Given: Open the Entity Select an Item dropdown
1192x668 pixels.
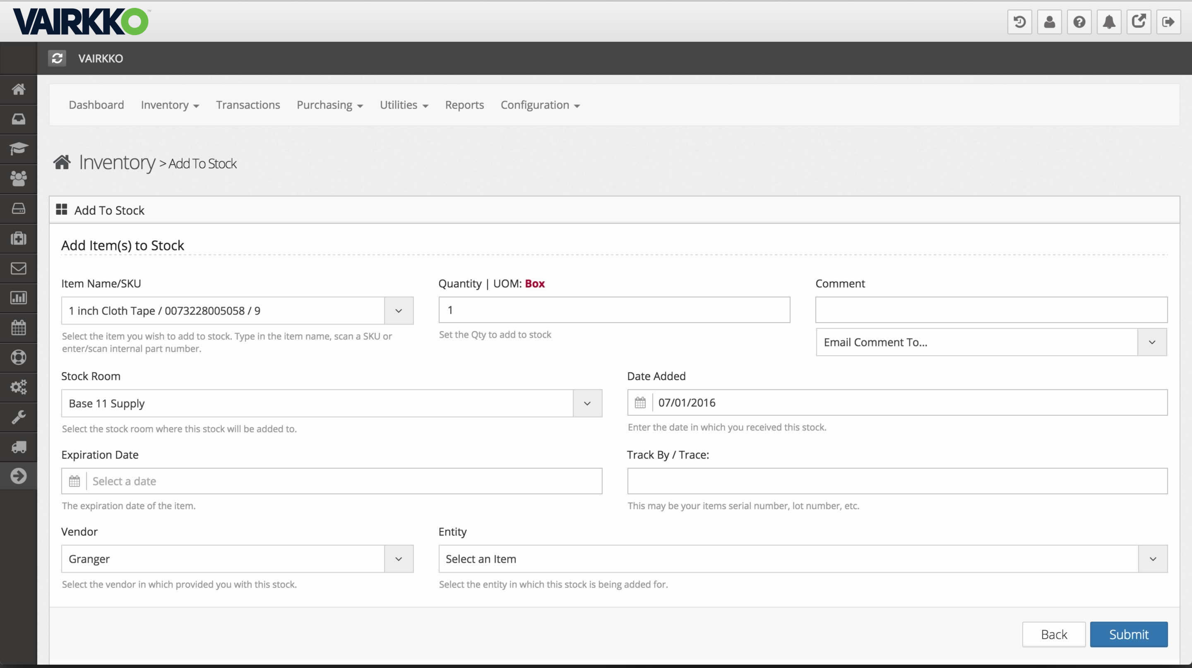Looking at the screenshot, I should pyautogui.click(x=803, y=559).
